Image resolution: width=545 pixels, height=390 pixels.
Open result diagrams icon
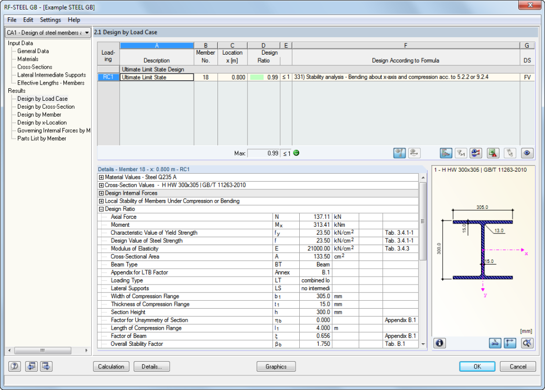[x=475, y=153]
